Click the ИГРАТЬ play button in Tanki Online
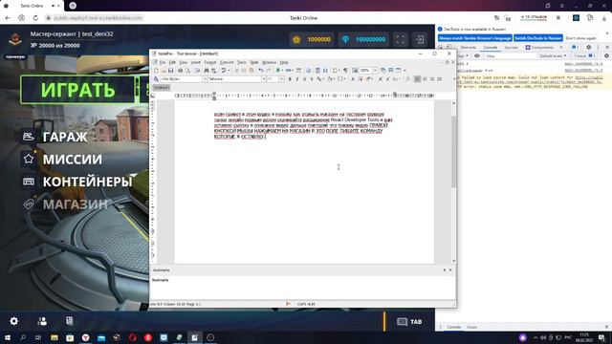This screenshot has width=612, height=344. coord(77,90)
